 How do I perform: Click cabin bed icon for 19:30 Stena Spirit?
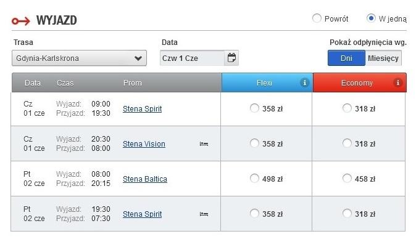coord(204,214)
